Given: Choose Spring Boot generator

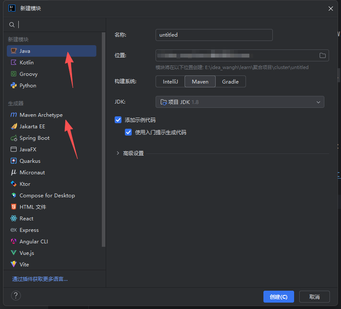Looking at the screenshot, I should click(x=52, y=138).
